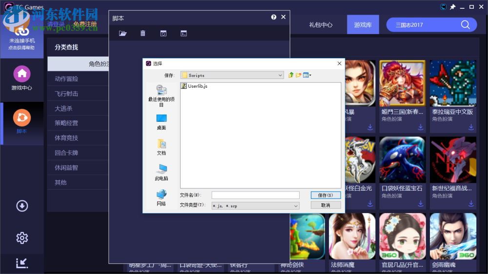The width and height of the screenshot is (488, 274).
Task: Download 口袋妖怪蓝宝石 via its arrow icon
Action: coord(421,203)
